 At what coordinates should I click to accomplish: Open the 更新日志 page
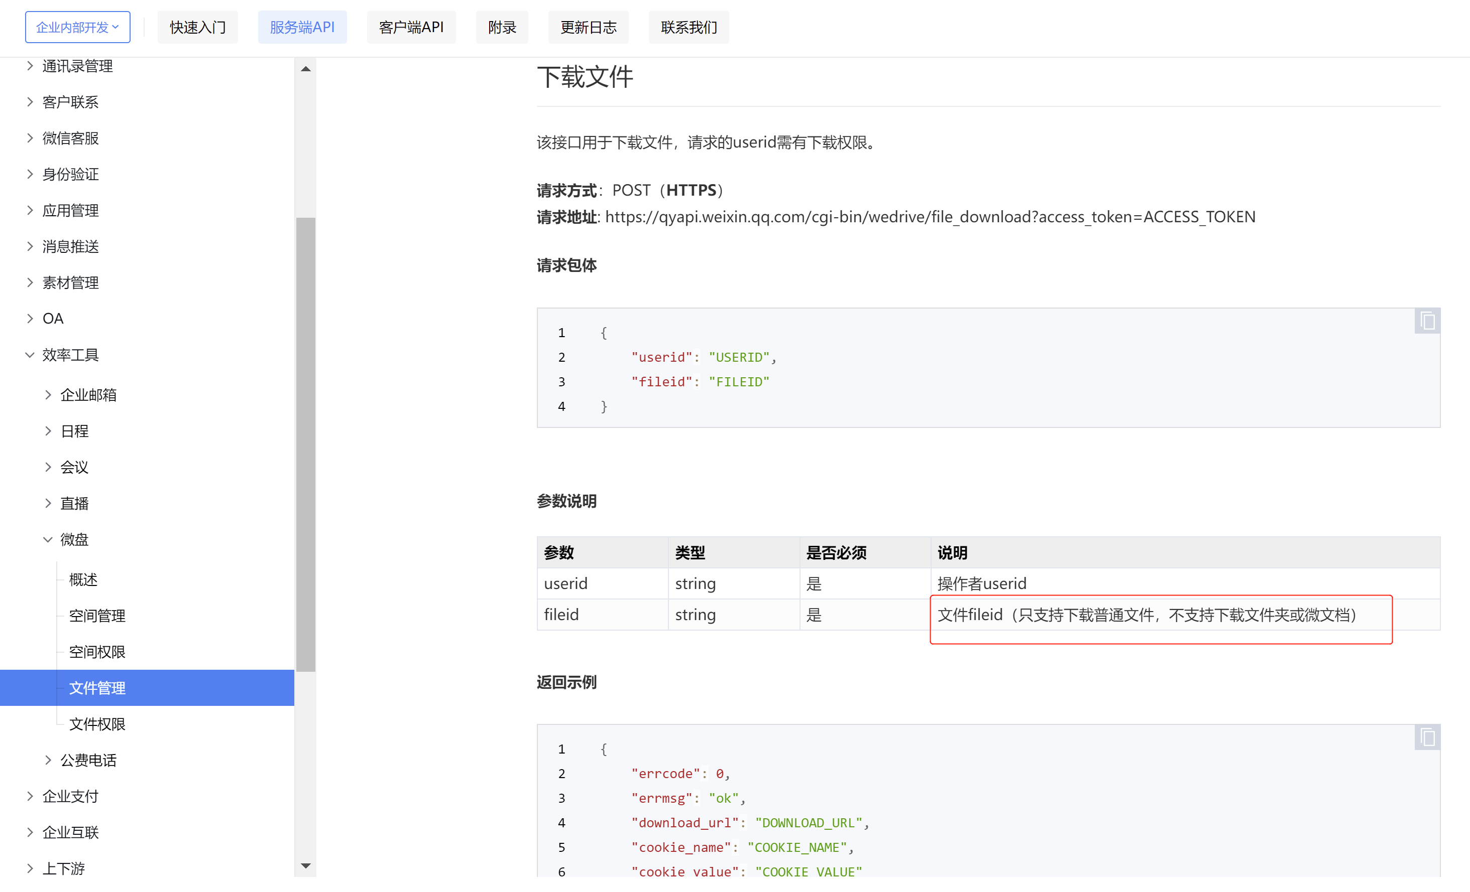588,27
